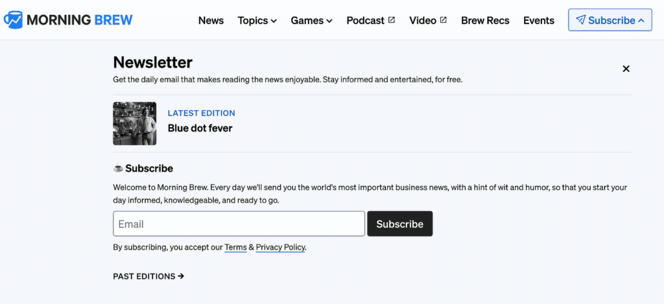Open the Privacy Policy link
The image size is (664, 304).
[x=280, y=247]
